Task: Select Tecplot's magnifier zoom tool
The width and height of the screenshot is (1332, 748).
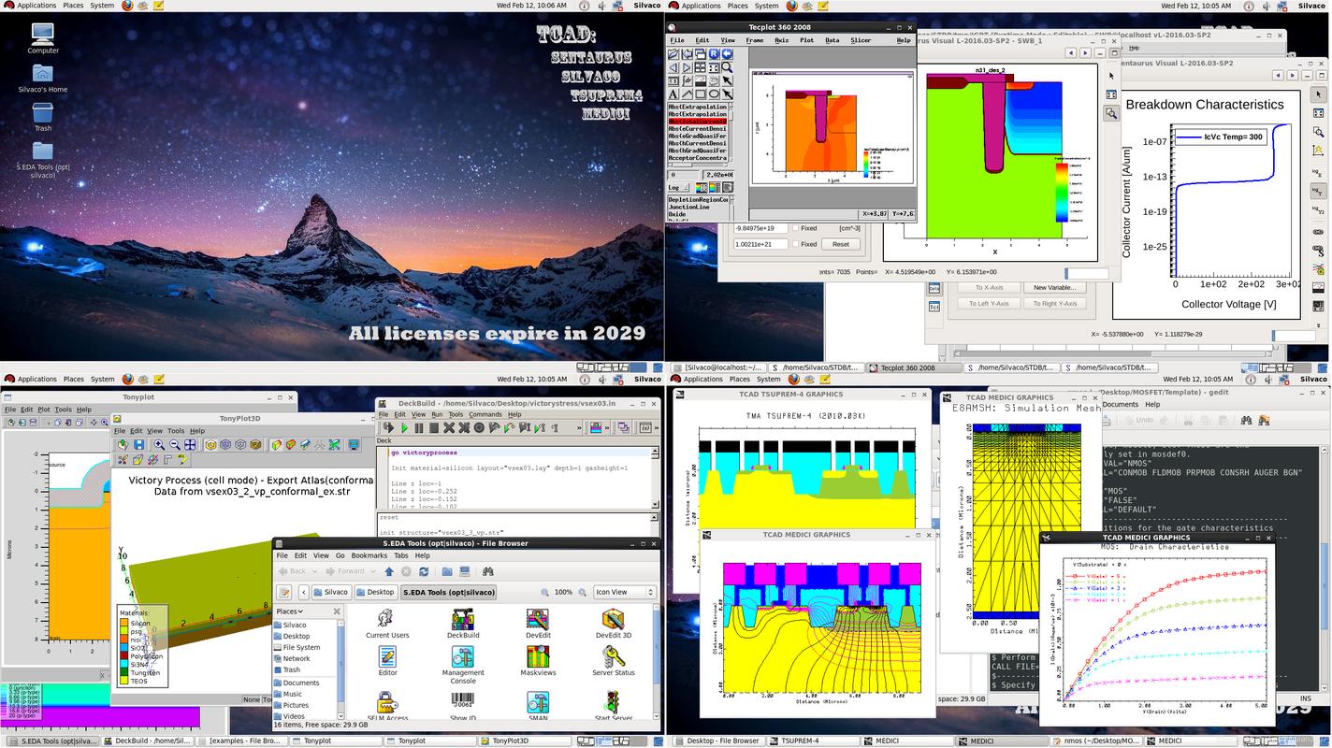Action: pos(727,67)
